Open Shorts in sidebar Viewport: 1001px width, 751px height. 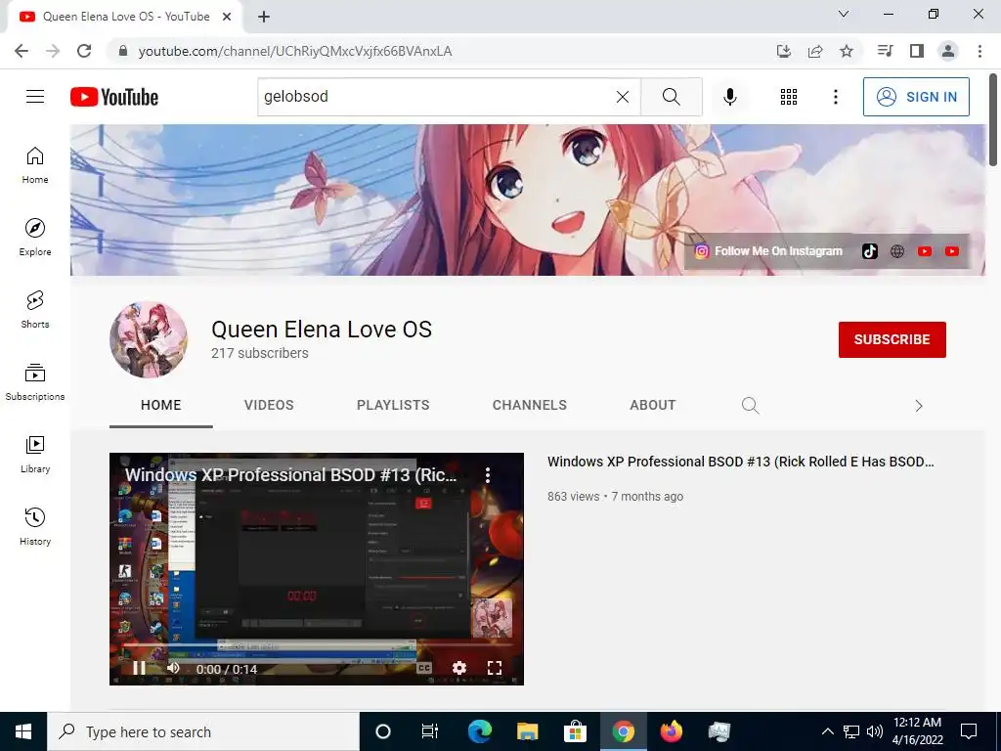(x=35, y=310)
